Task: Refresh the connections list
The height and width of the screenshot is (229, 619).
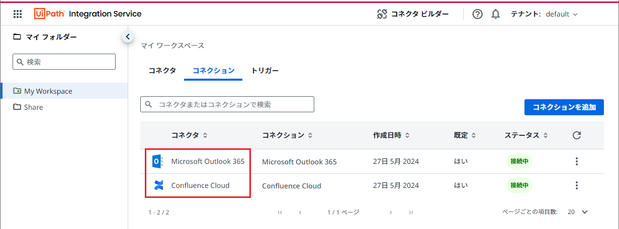Action: click(x=577, y=135)
